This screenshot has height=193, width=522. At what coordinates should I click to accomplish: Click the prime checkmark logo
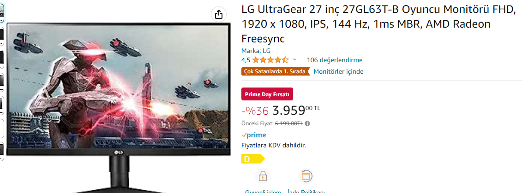[254, 135]
